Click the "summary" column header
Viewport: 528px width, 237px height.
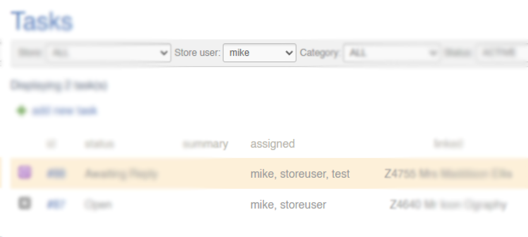pyautogui.click(x=205, y=144)
